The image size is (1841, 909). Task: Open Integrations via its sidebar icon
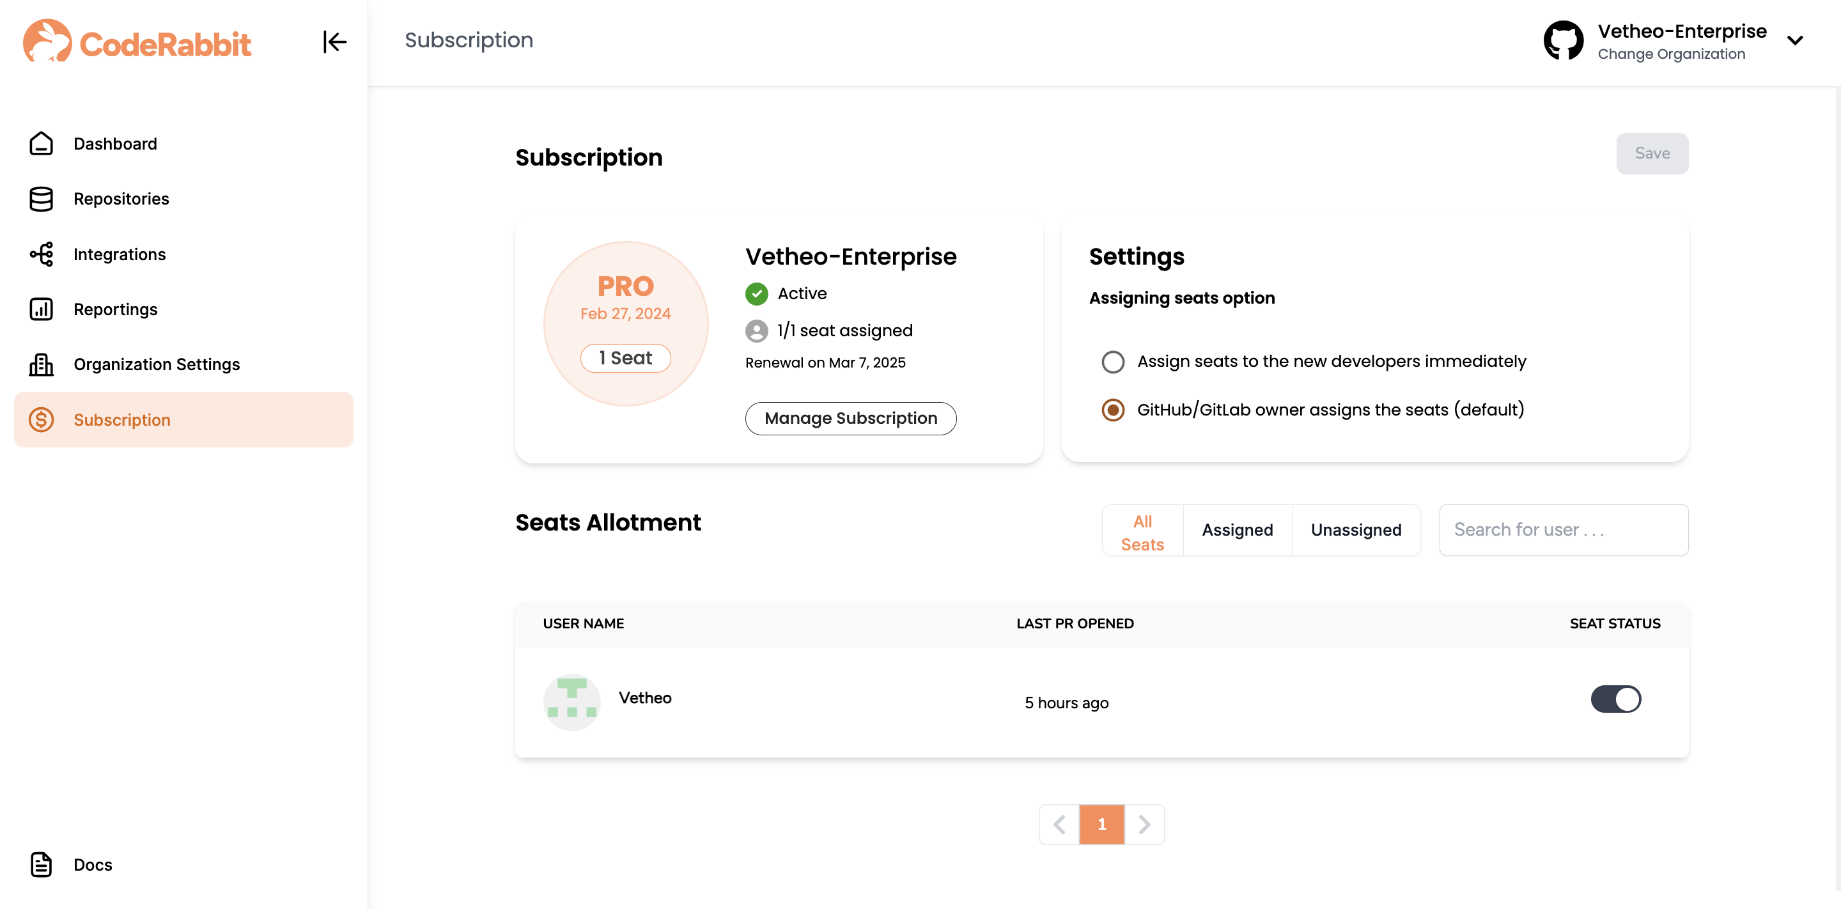pos(41,254)
